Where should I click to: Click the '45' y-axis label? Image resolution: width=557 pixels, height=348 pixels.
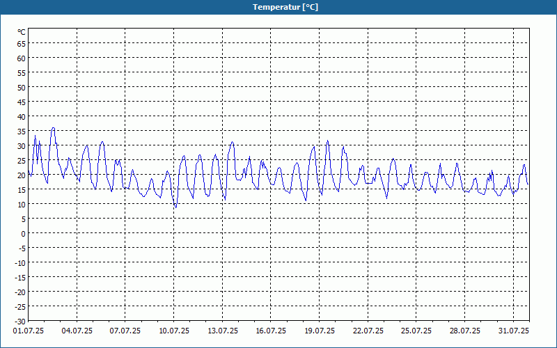point(22,102)
